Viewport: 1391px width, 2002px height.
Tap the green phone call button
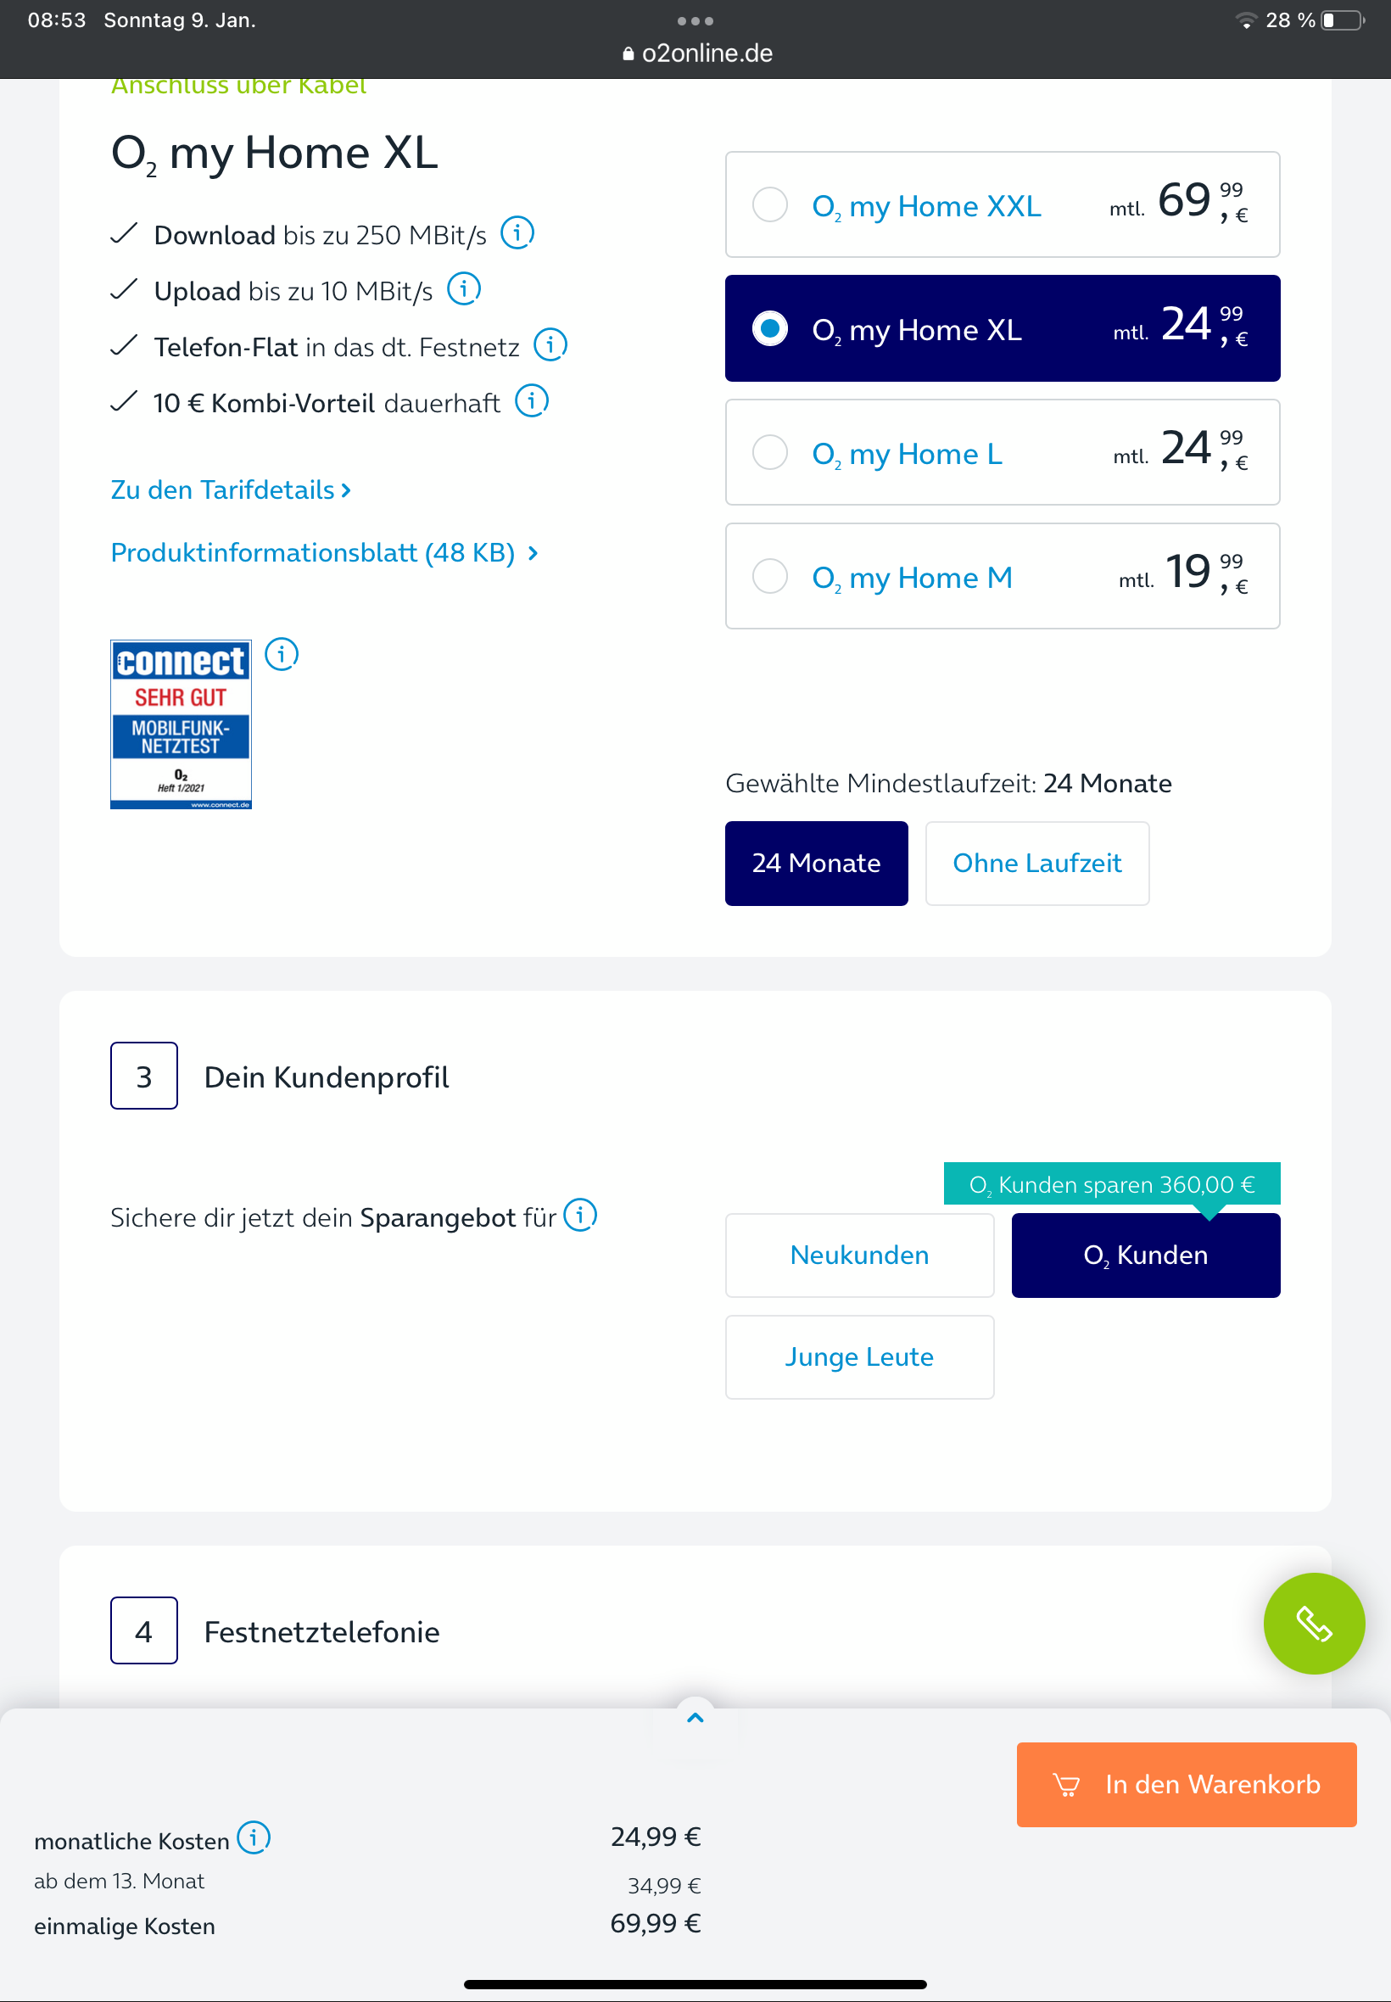point(1314,1623)
